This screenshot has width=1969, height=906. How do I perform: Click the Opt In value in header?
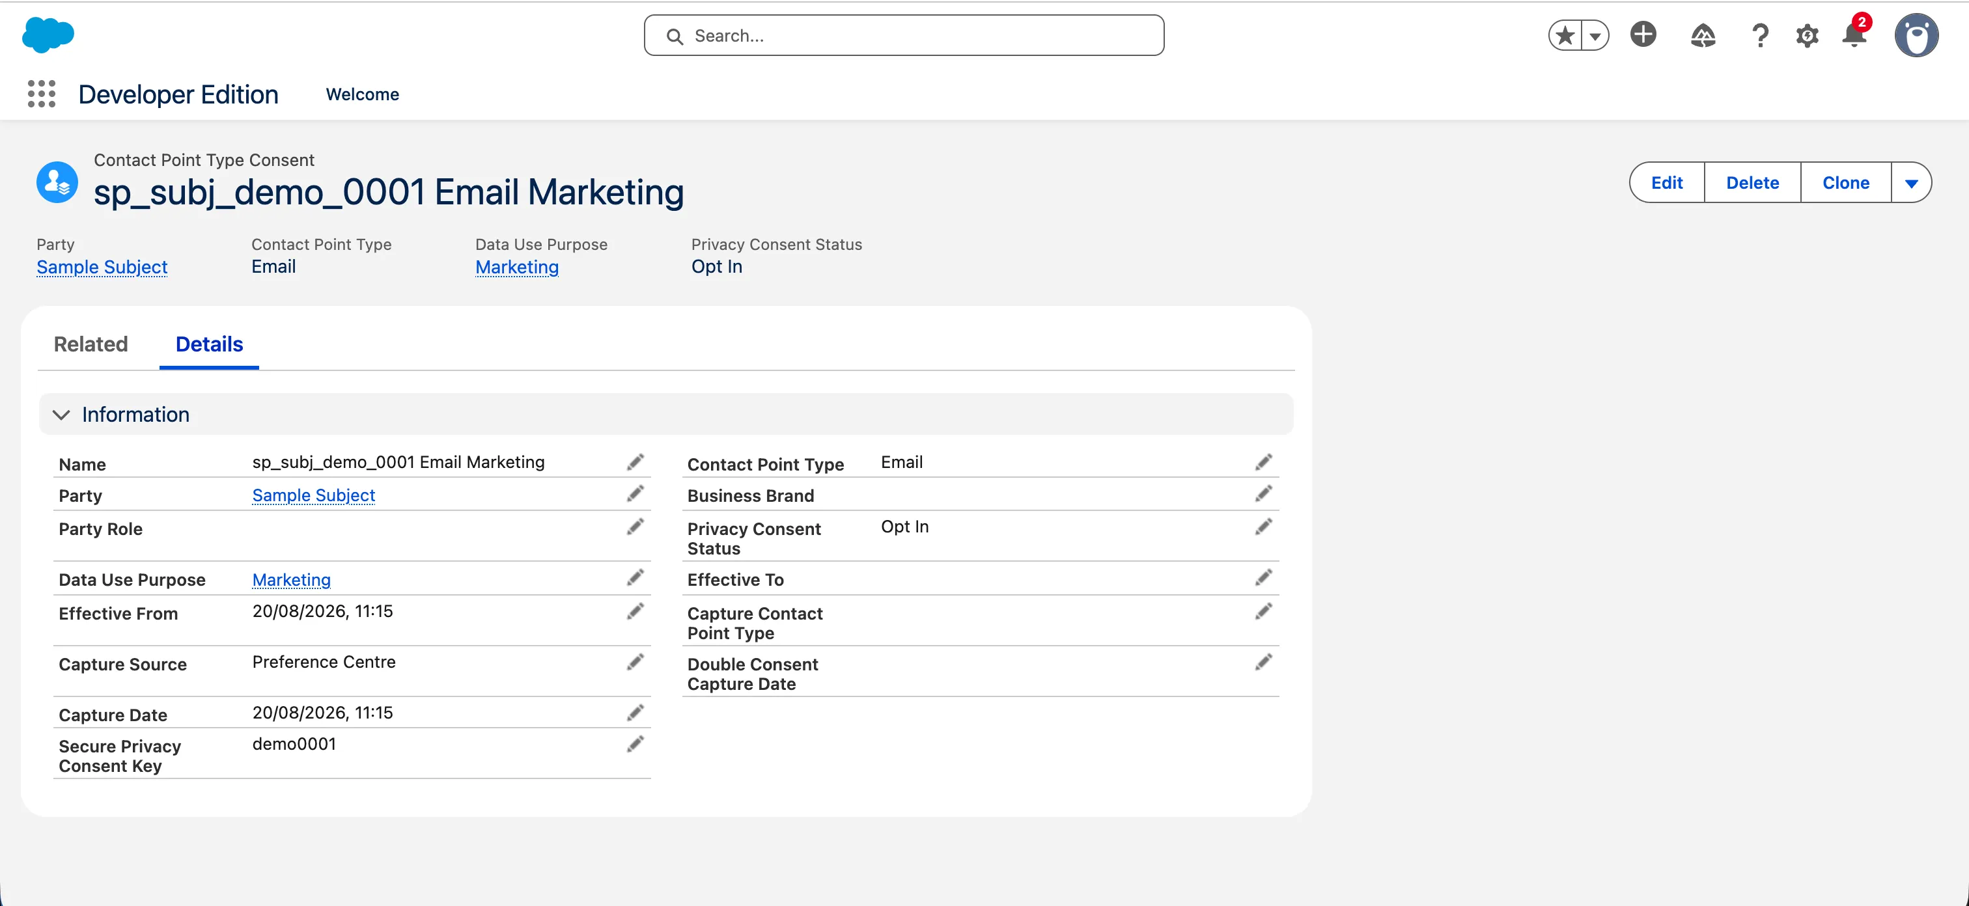coord(716,267)
